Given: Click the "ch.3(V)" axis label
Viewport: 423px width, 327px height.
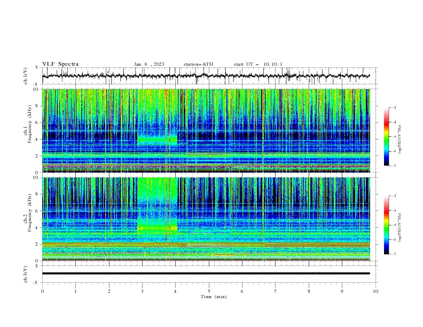Looking at the screenshot, I should (x=26, y=274).
